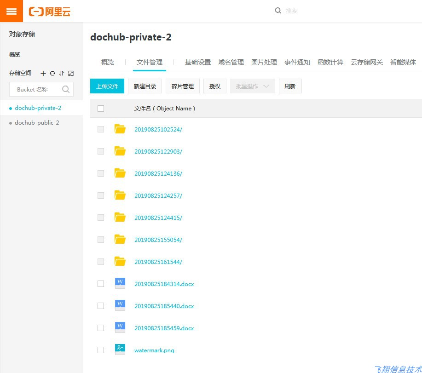Click the bucket sort icon in sidebar
Viewport: 422px width, 373px height.
[62, 73]
